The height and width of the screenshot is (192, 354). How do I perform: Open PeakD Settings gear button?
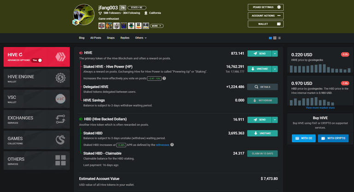click(x=265, y=7)
